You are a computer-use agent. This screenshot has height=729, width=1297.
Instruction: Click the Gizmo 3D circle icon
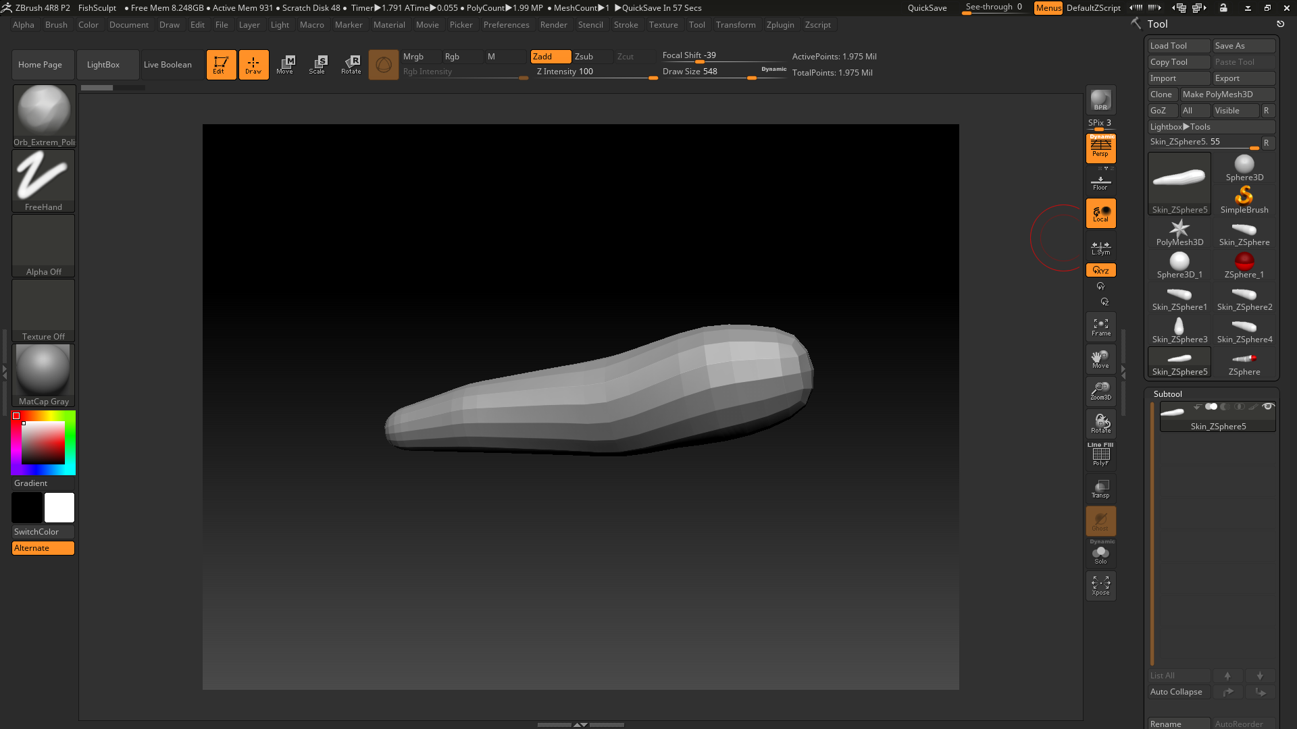pos(383,65)
